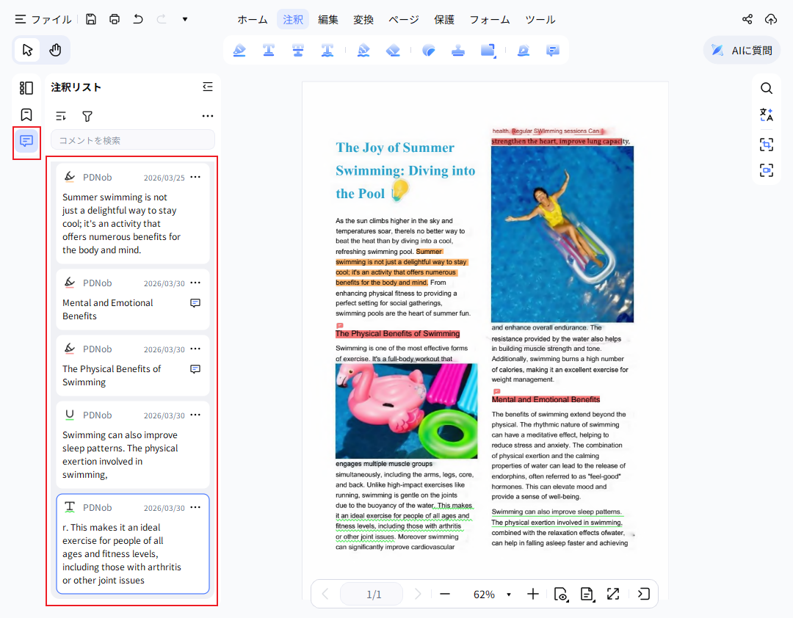The height and width of the screenshot is (618, 793).
Task: Choose the Eraser tool in annotation toolbar
Action: (393, 51)
